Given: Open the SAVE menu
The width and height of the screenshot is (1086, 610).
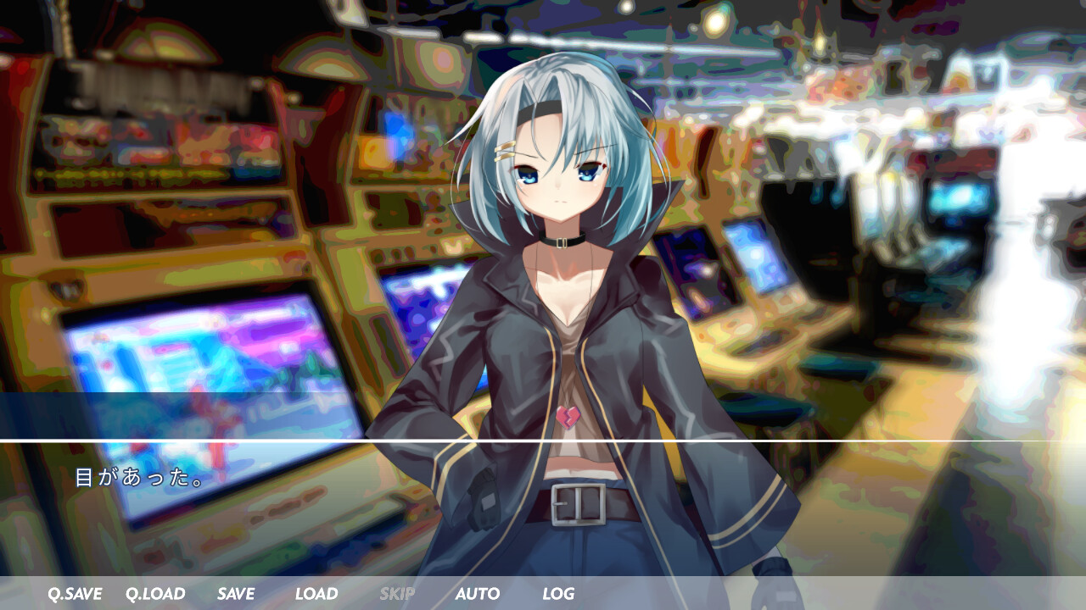Looking at the screenshot, I should coord(235,594).
